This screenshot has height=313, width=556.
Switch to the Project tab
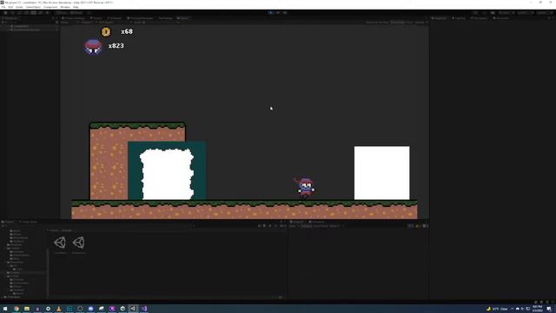[x=9, y=222]
